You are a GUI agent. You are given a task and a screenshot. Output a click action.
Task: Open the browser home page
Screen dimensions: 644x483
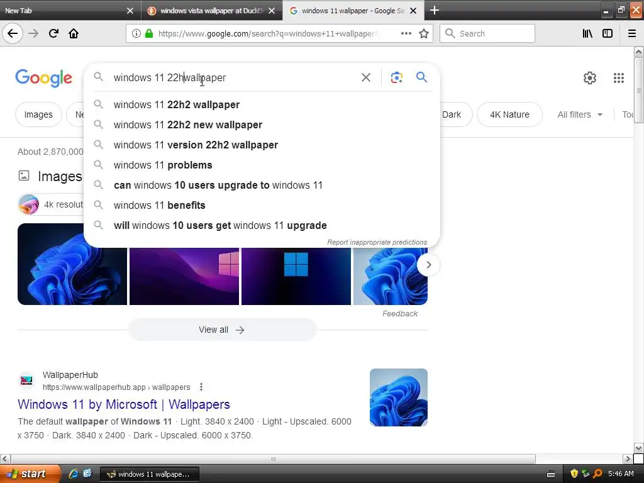click(x=74, y=33)
